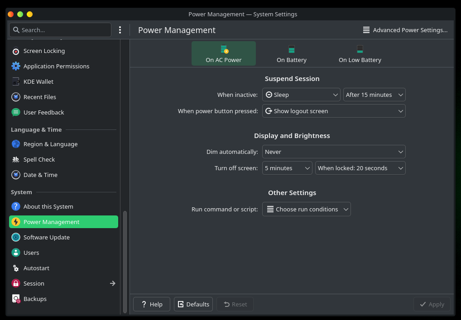
Task: Click the Defaults button
Action: click(x=193, y=304)
